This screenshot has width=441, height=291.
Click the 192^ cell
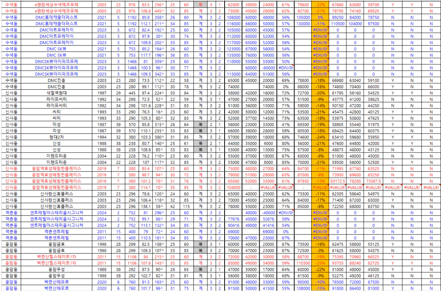[159, 30]
